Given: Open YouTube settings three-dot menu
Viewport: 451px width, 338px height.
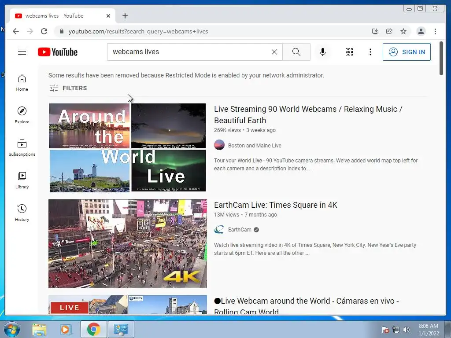Looking at the screenshot, I should (370, 52).
